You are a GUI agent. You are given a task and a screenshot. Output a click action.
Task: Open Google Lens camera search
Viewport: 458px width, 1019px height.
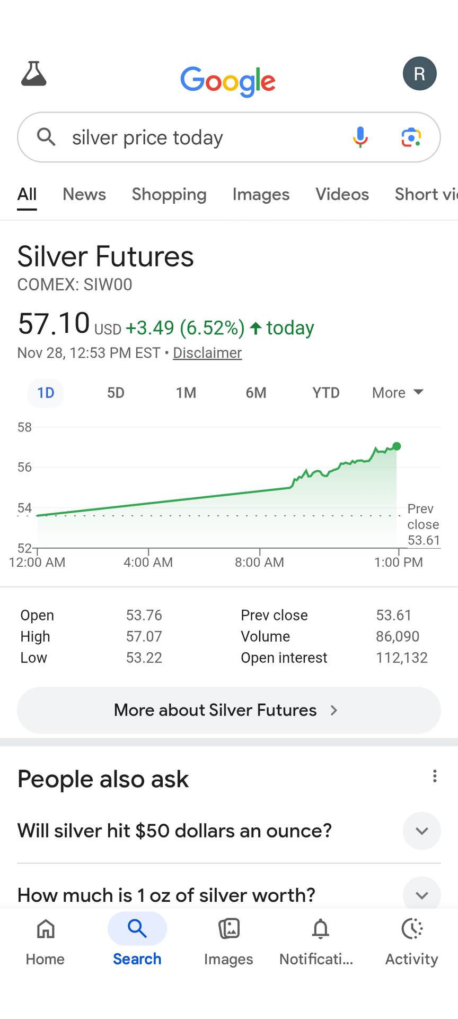(411, 137)
